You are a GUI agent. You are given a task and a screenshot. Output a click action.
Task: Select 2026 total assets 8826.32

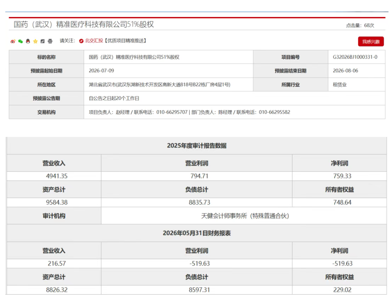click(57, 290)
